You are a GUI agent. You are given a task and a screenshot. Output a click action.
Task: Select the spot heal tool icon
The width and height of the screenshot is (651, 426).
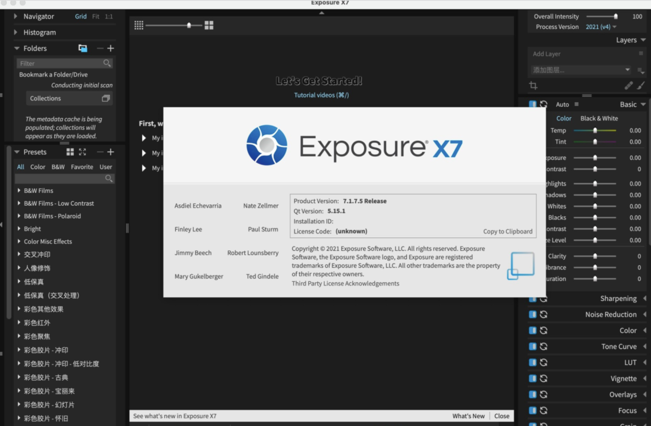pyautogui.click(x=629, y=85)
